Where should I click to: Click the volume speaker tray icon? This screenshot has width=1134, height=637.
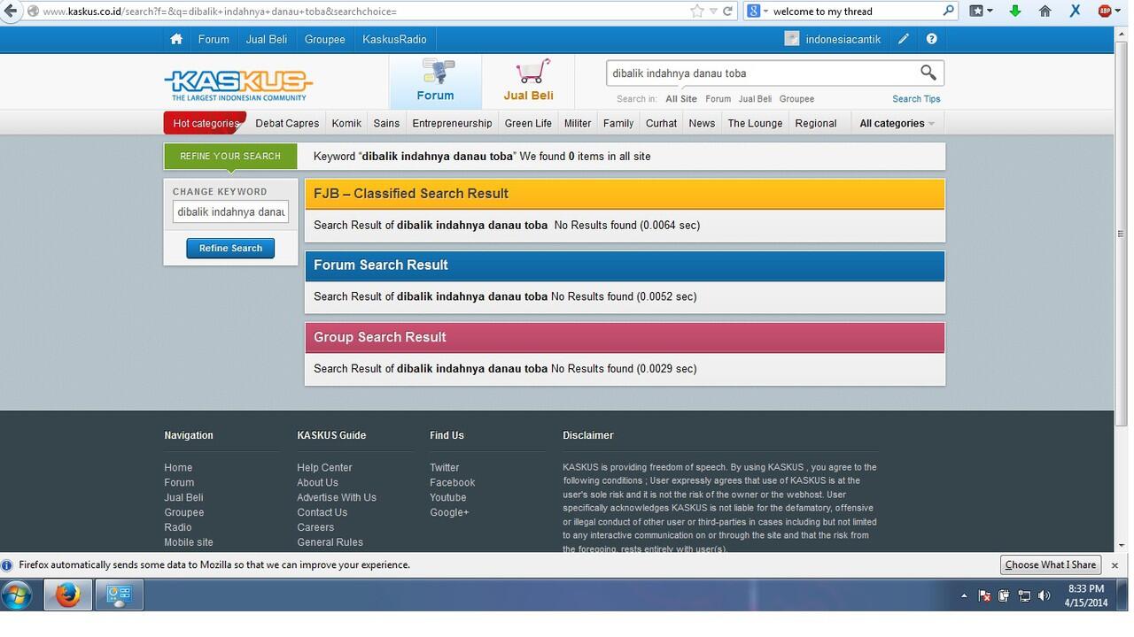[1045, 595]
